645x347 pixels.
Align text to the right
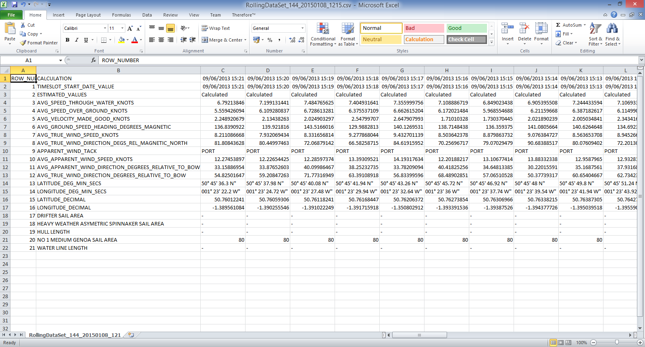coord(171,40)
